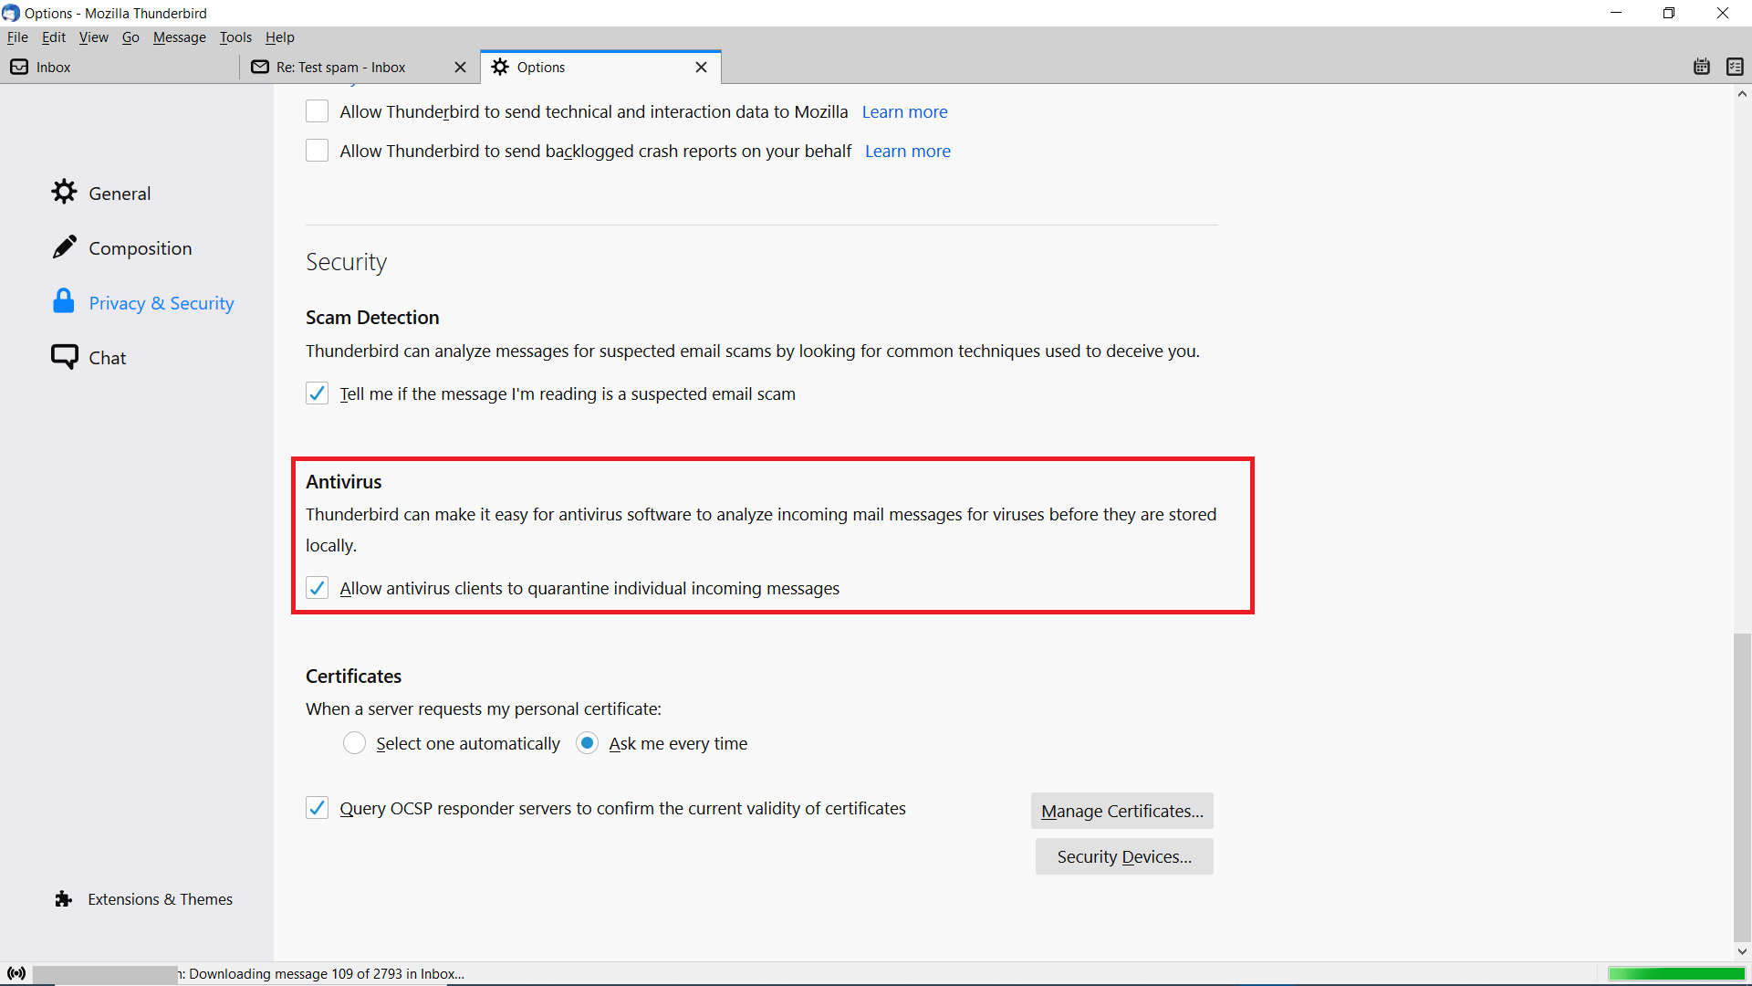
Task: Open Extensions & Themes puzzle icon
Action: tap(63, 899)
